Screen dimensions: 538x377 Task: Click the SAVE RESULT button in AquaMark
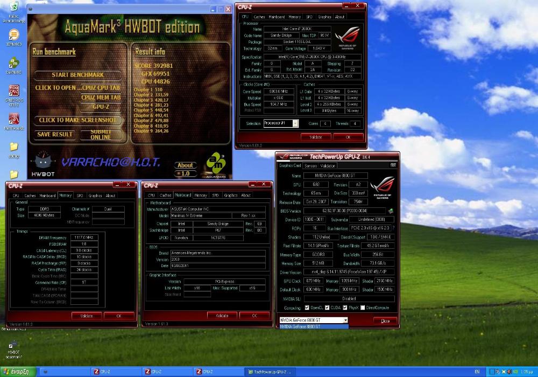[55, 134]
